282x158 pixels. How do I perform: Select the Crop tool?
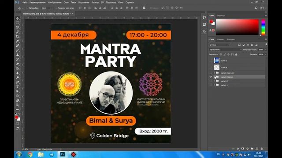[18, 36]
